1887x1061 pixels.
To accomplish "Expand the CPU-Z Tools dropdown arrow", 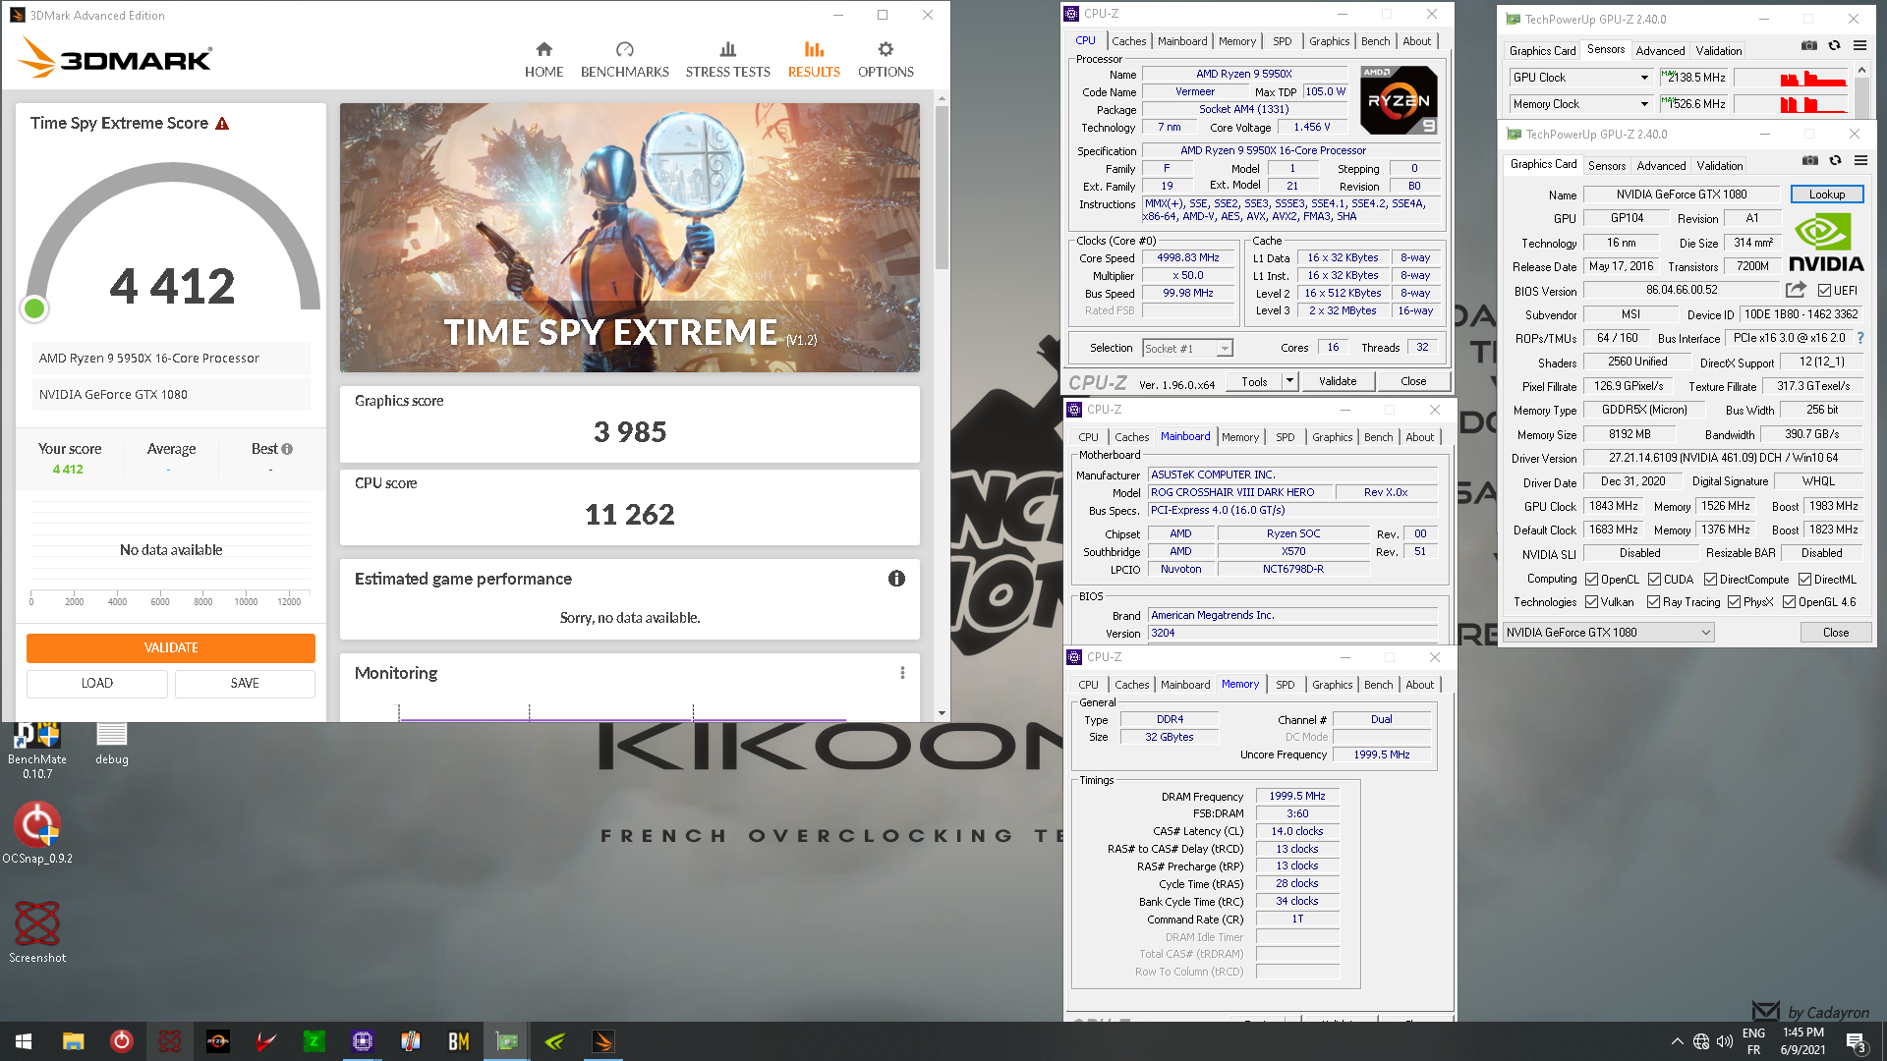I will (1289, 381).
